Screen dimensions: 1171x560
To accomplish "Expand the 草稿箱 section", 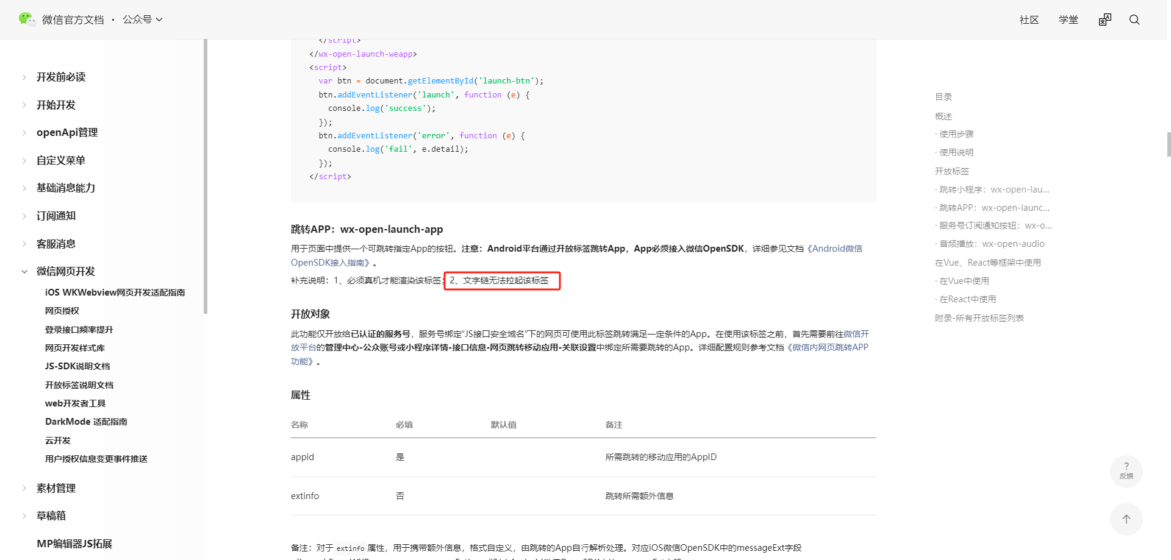I will pyautogui.click(x=51, y=516).
